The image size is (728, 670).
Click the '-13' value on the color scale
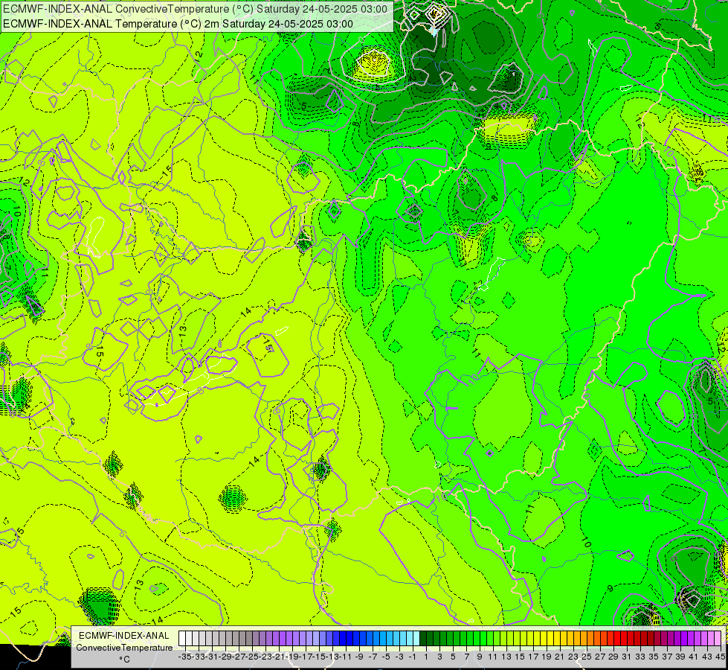[332, 657]
